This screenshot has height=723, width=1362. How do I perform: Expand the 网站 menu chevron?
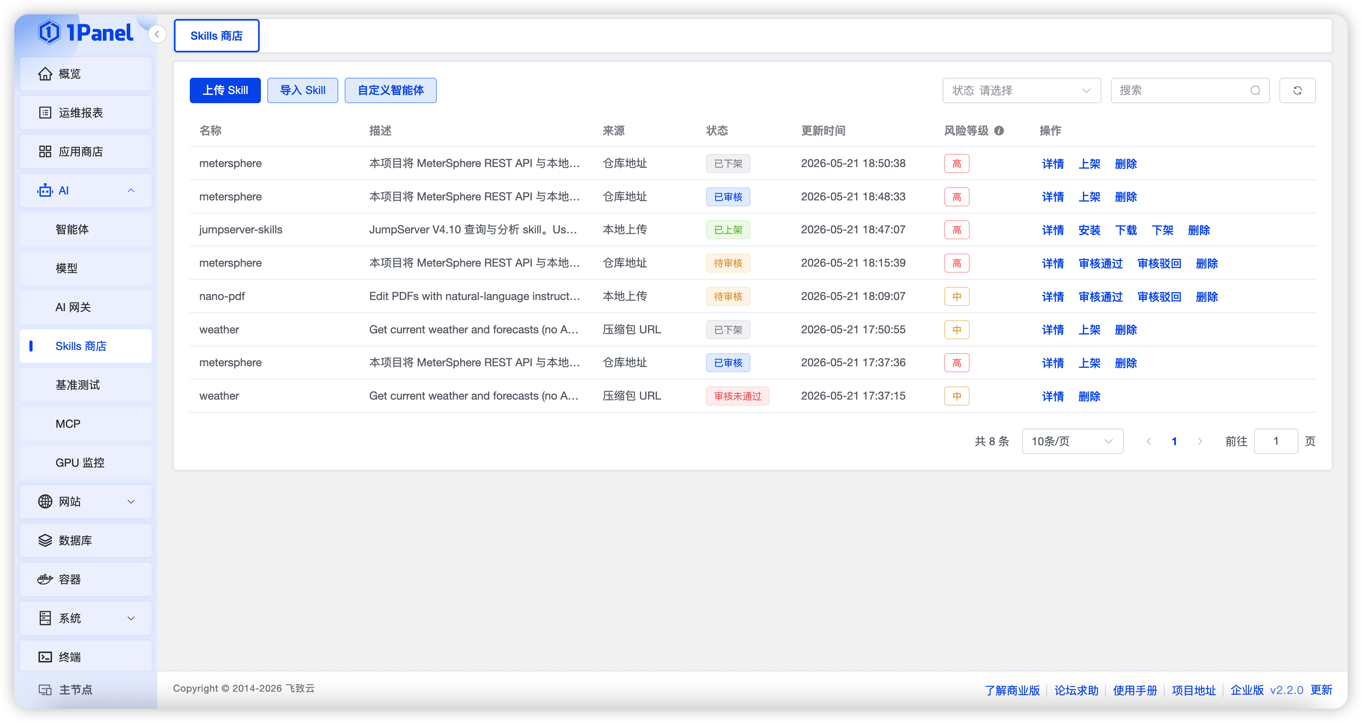click(131, 502)
